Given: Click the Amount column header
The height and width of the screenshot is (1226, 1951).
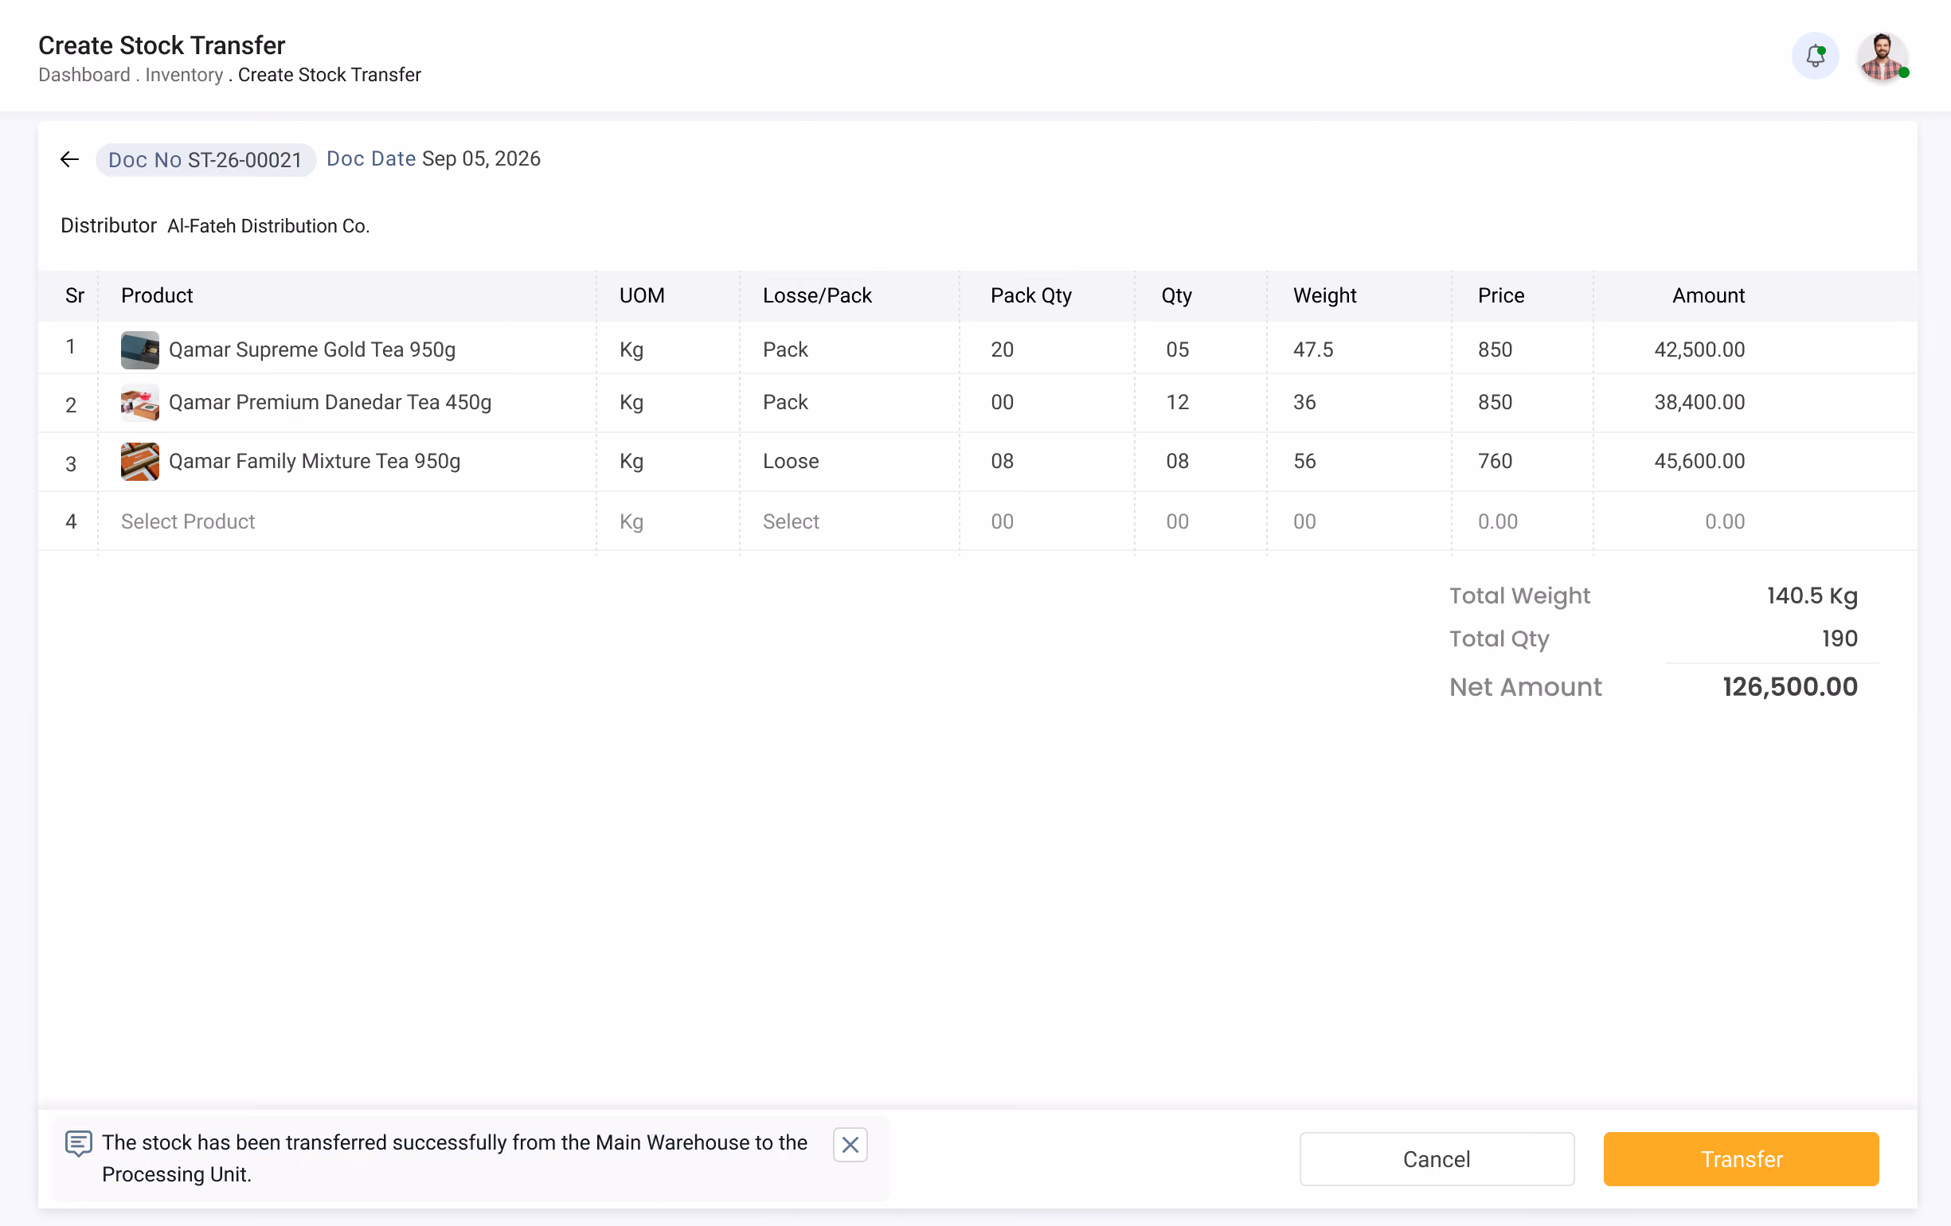Looking at the screenshot, I should 1708,295.
